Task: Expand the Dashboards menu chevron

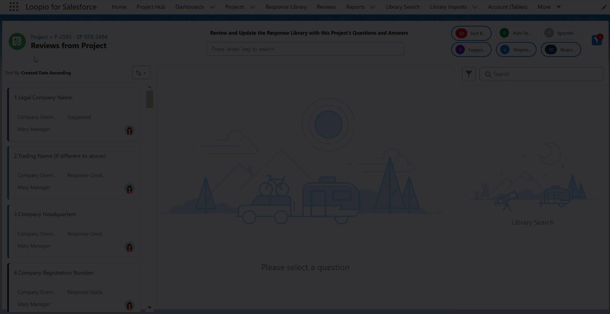Action: tap(212, 7)
